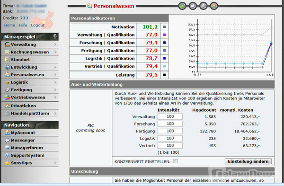Screen dimensions: 284x186
Task: Click the Fertigung gears icon
Action: click(x=7, y=89)
